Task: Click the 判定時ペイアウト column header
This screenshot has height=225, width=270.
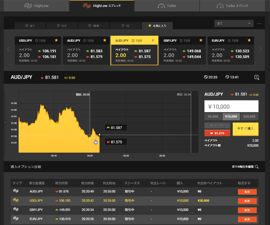Action: pos(209,183)
